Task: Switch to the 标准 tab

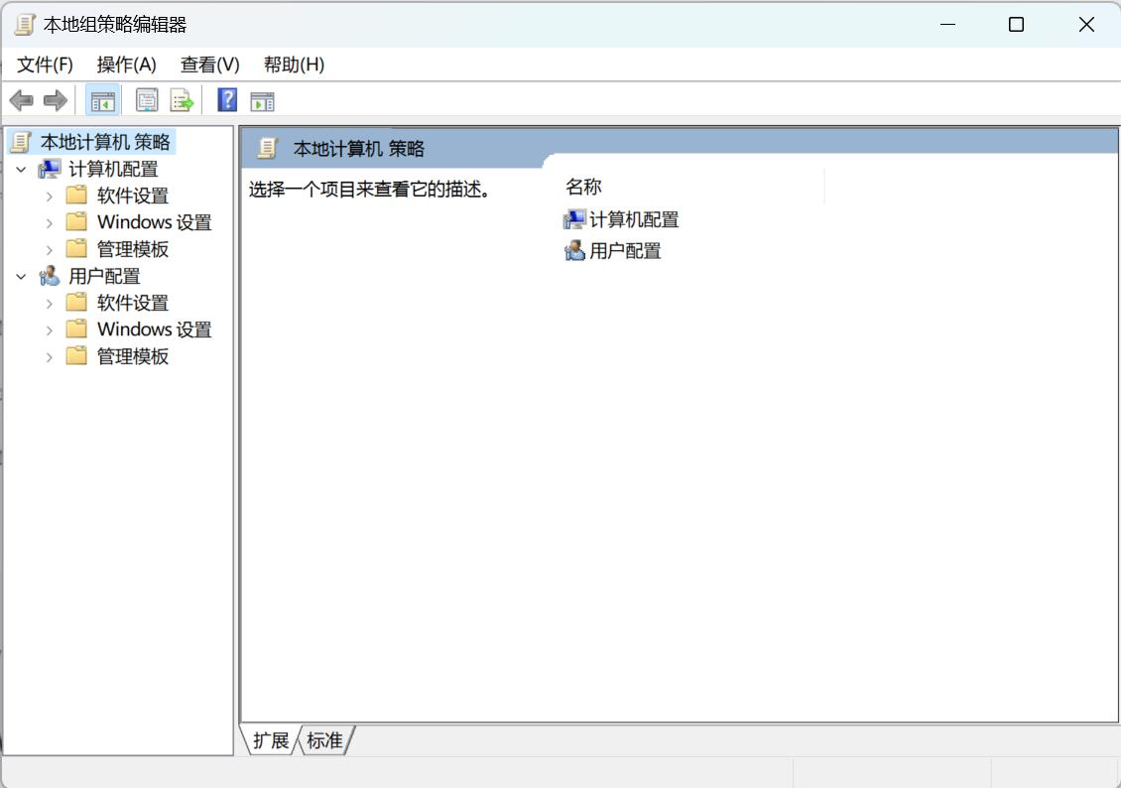Action: coord(324,740)
